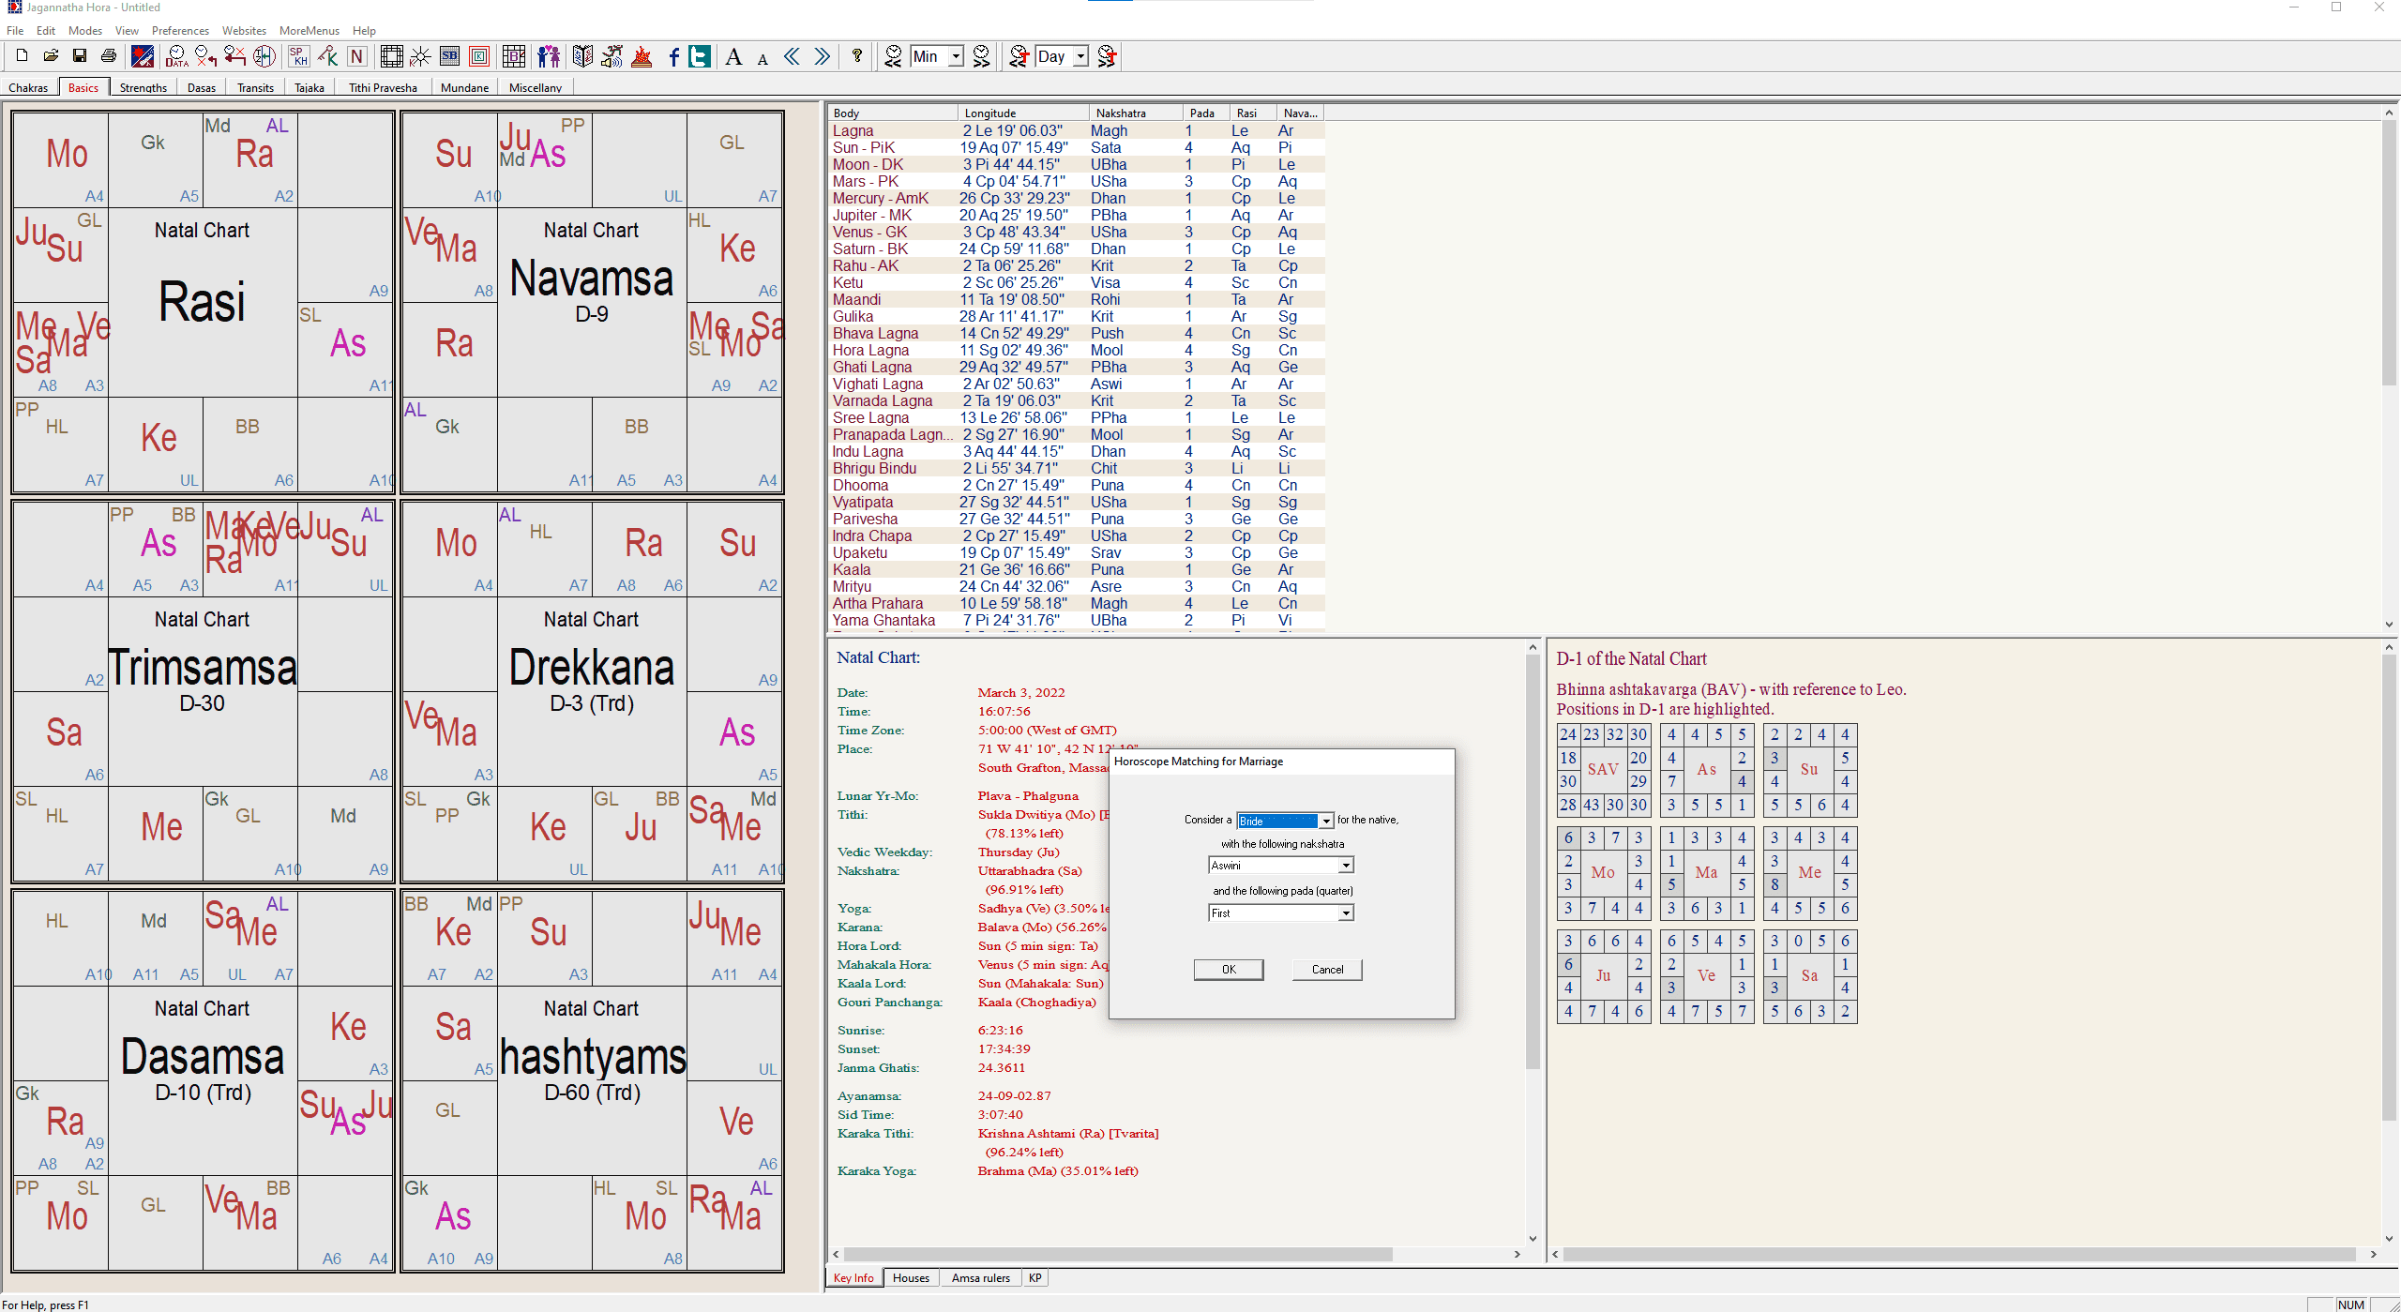The height and width of the screenshot is (1312, 2401).
Task: Click the Facebook icon in toolbar
Action: pos(673,56)
